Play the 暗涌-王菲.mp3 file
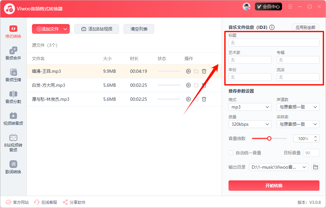The image size is (326, 208). [188, 71]
